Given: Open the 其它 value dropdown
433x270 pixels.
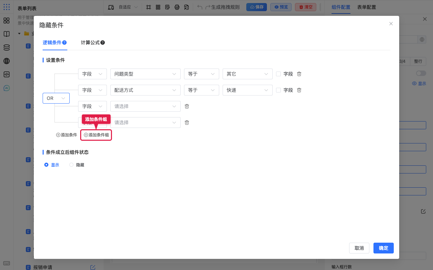Looking at the screenshot, I should click(x=248, y=74).
